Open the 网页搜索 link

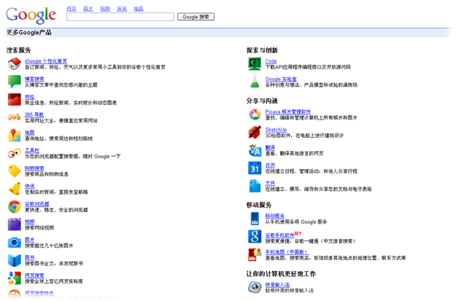[x=34, y=275]
